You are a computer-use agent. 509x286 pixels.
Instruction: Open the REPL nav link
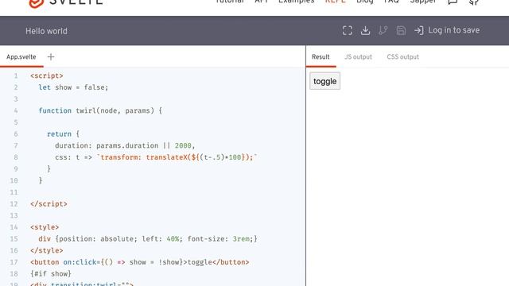coord(336,2)
